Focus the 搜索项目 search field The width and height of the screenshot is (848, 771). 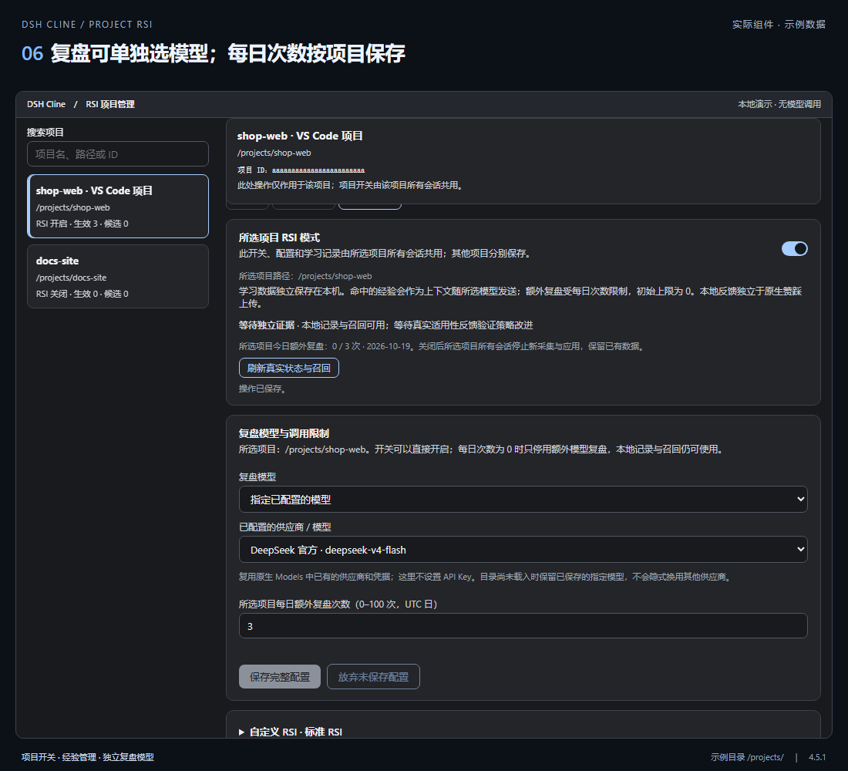coord(118,154)
